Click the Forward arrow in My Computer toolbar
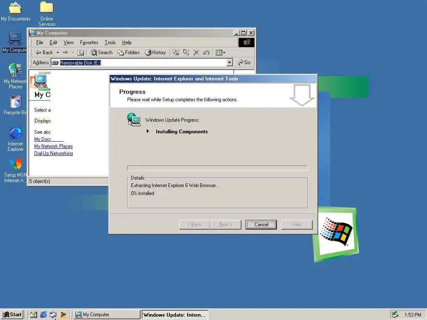 [x=65, y=52]
